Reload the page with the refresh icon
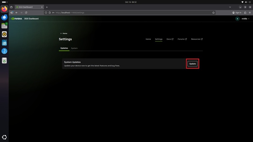The width and height of the screenshot is (253, 142). pyautogui.click(x=26, y=13)
